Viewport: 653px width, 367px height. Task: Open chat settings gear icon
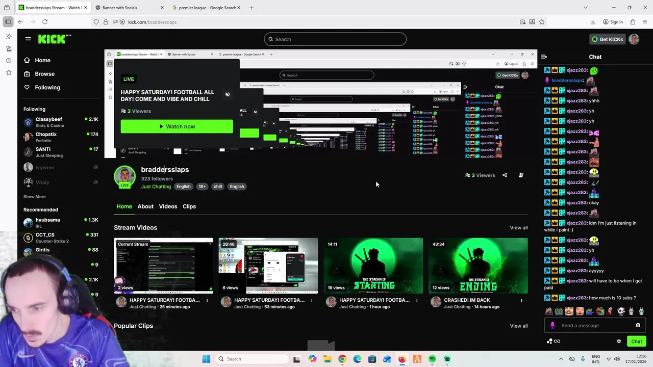click(x=619, y=342)
